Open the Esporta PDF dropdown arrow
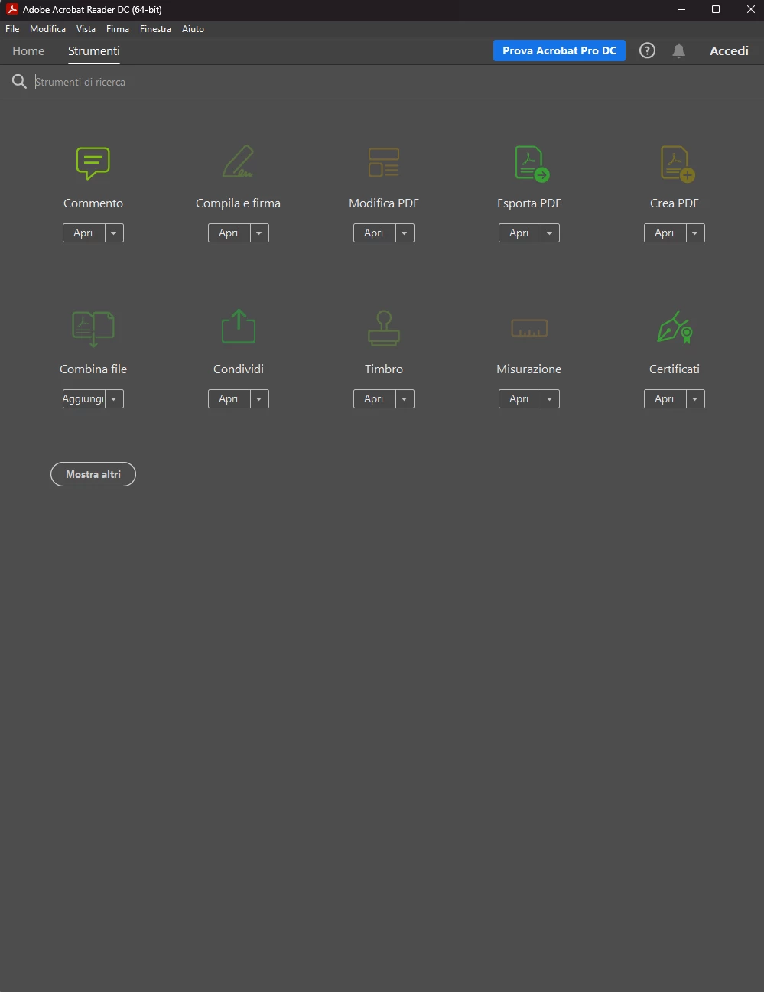The width and height of the screenshot is (764, 992). click(x=549, y=233)
